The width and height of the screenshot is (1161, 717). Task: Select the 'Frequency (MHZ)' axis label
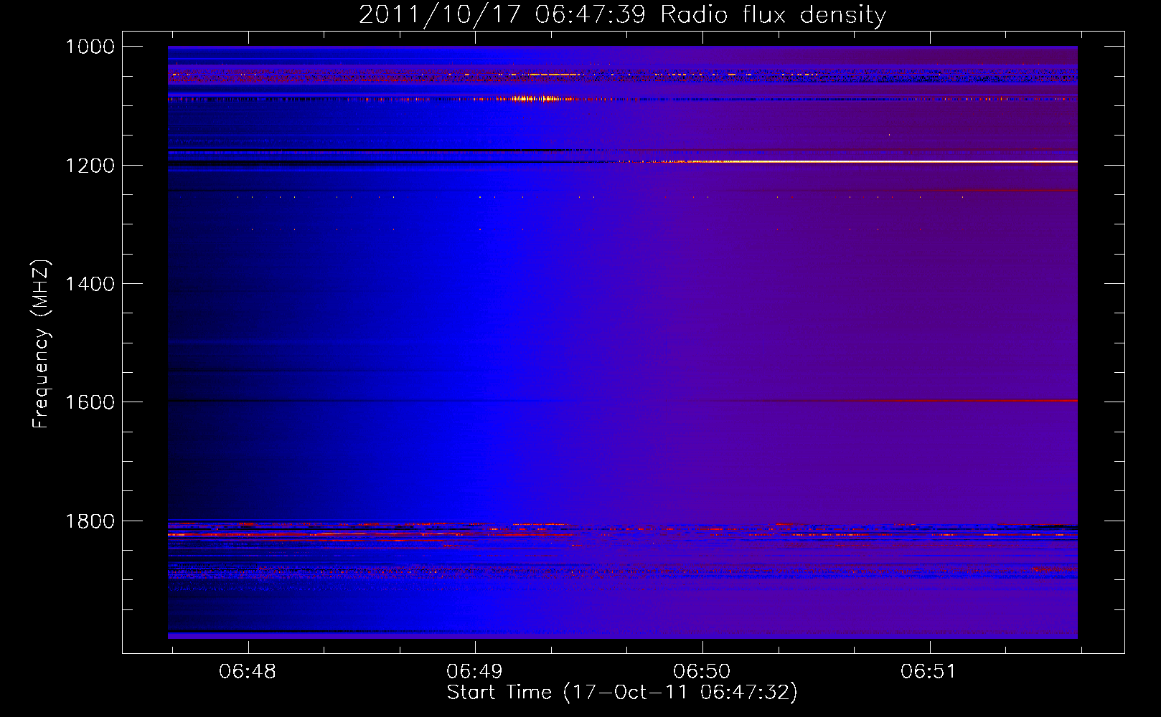pyautogui.click(x=42, y=344)
